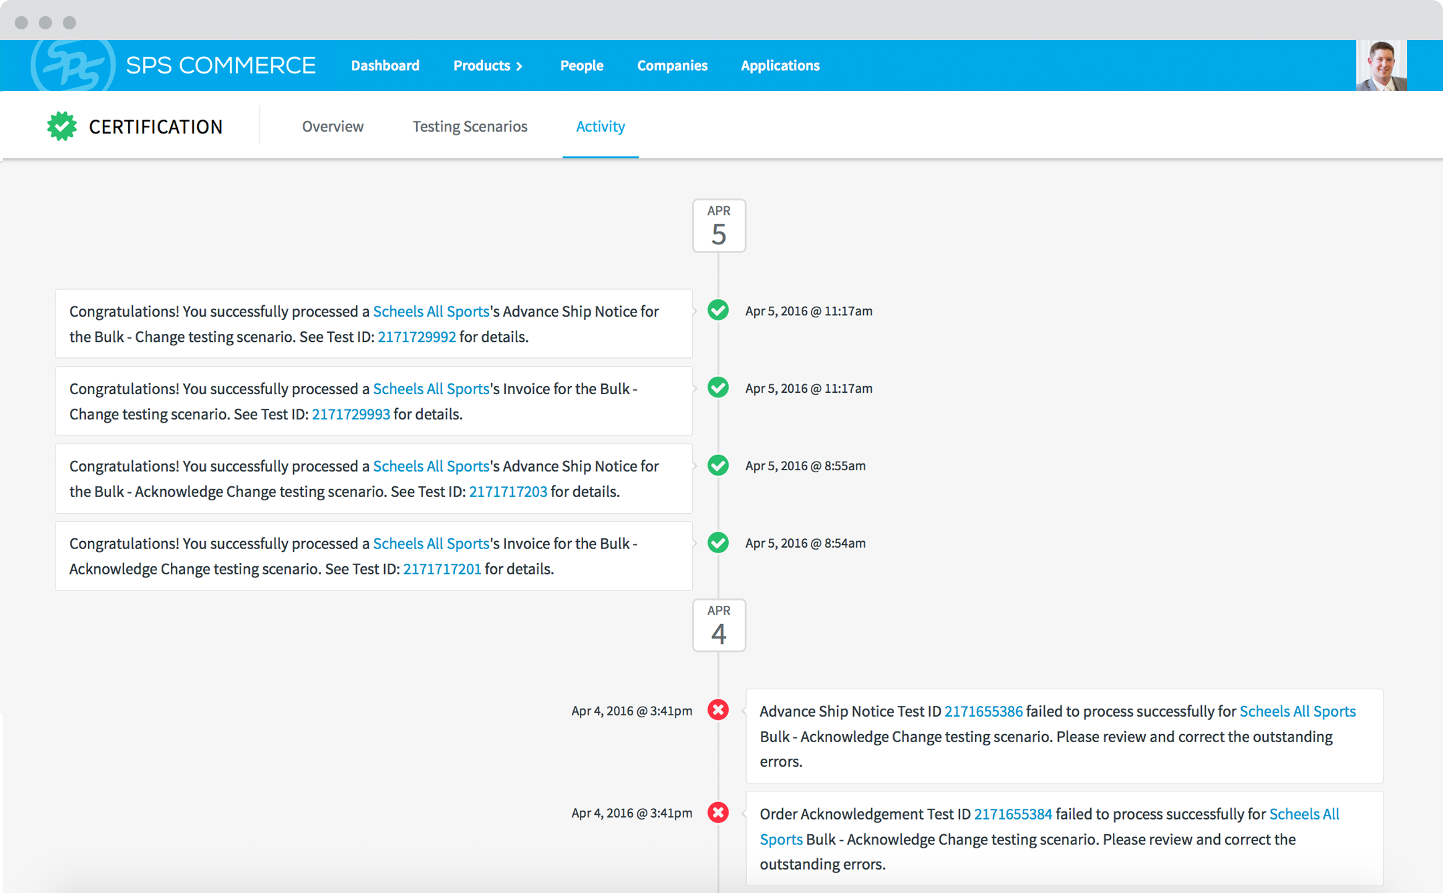The image size is (1443, 893).
Task: Click the 3:41pm timestamp beside Advance Ship Notice failure
Action: [632, 711]
